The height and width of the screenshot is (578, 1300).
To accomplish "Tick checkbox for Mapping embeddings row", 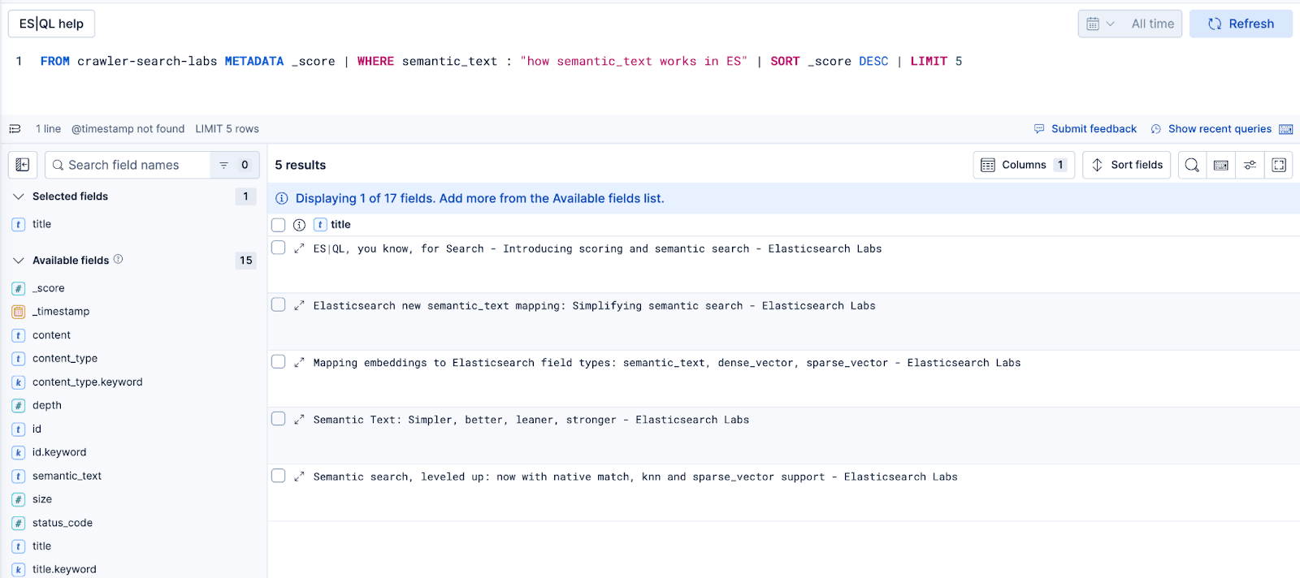I will pos(279,362).
